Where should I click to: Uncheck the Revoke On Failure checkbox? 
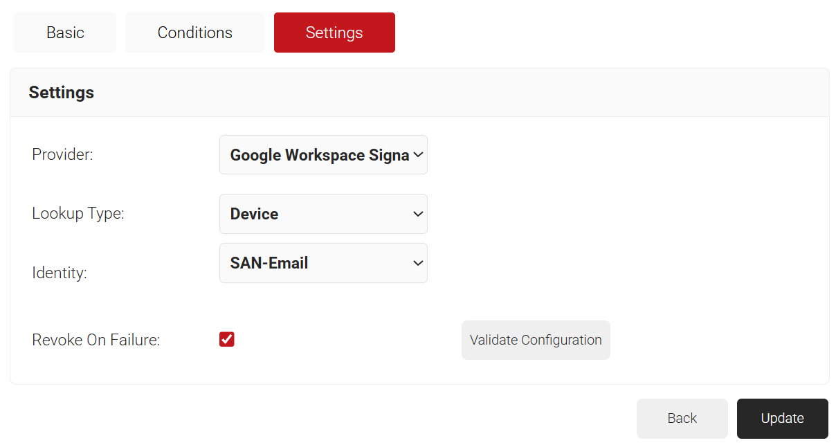click(x=227, y=339)
